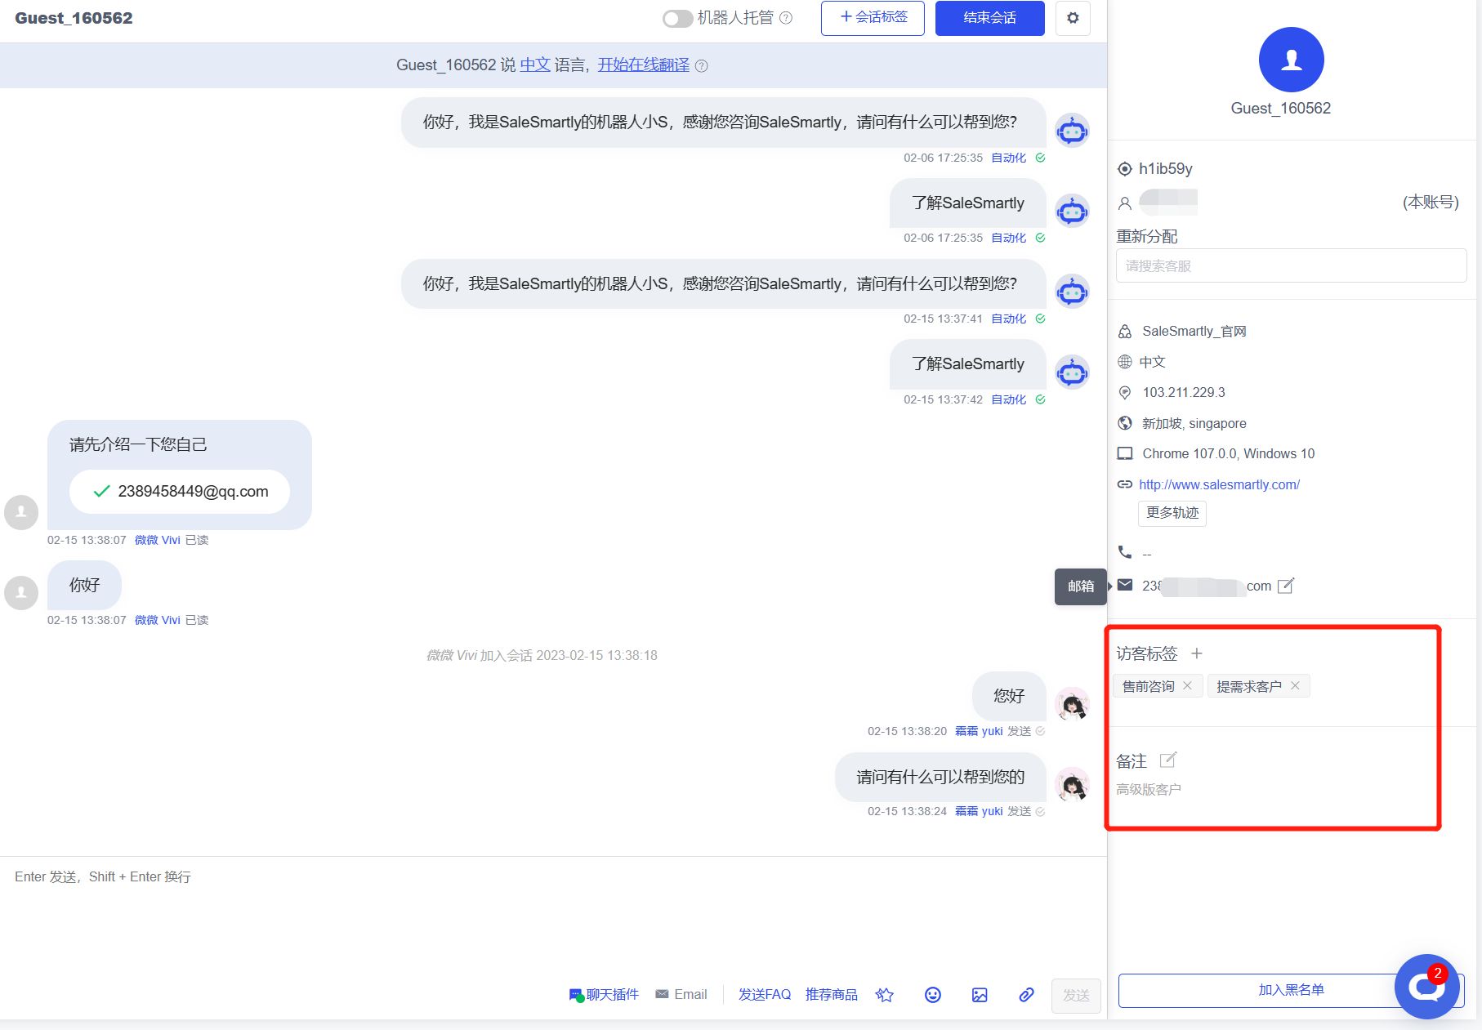Click the 结束会话 button
The image size is (1482, 1030).
pos(989,18)
